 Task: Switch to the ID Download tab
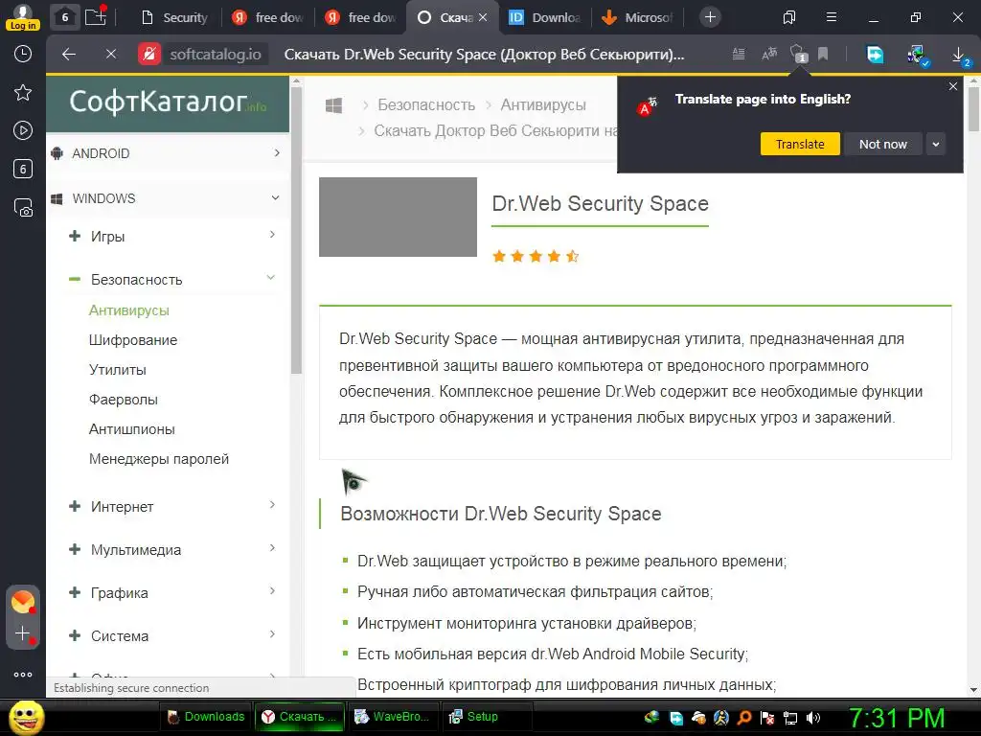(x=544, y=17)
